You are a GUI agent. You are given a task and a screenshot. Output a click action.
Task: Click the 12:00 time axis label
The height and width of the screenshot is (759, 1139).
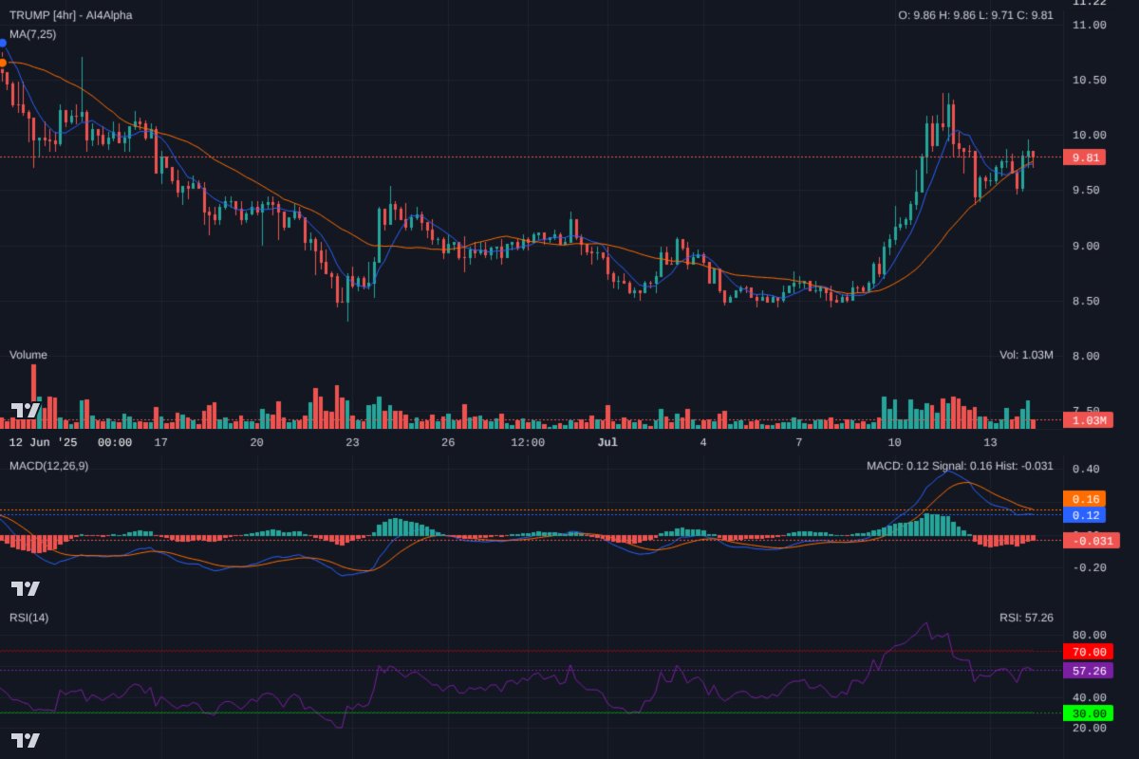[x=528, y=442]
